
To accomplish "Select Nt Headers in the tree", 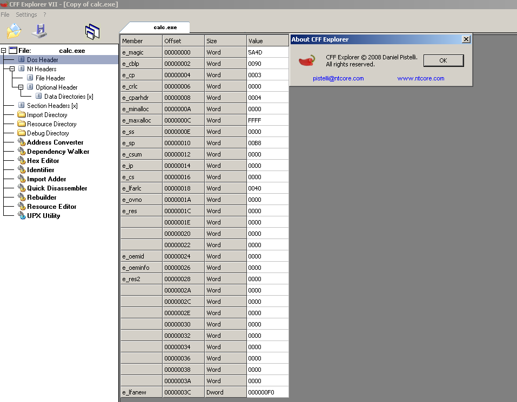I will coord(42,69).
